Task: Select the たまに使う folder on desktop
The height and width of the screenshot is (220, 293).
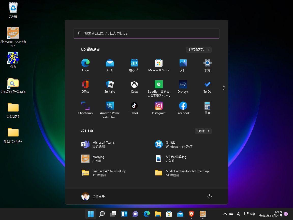Action: point(13,110)
